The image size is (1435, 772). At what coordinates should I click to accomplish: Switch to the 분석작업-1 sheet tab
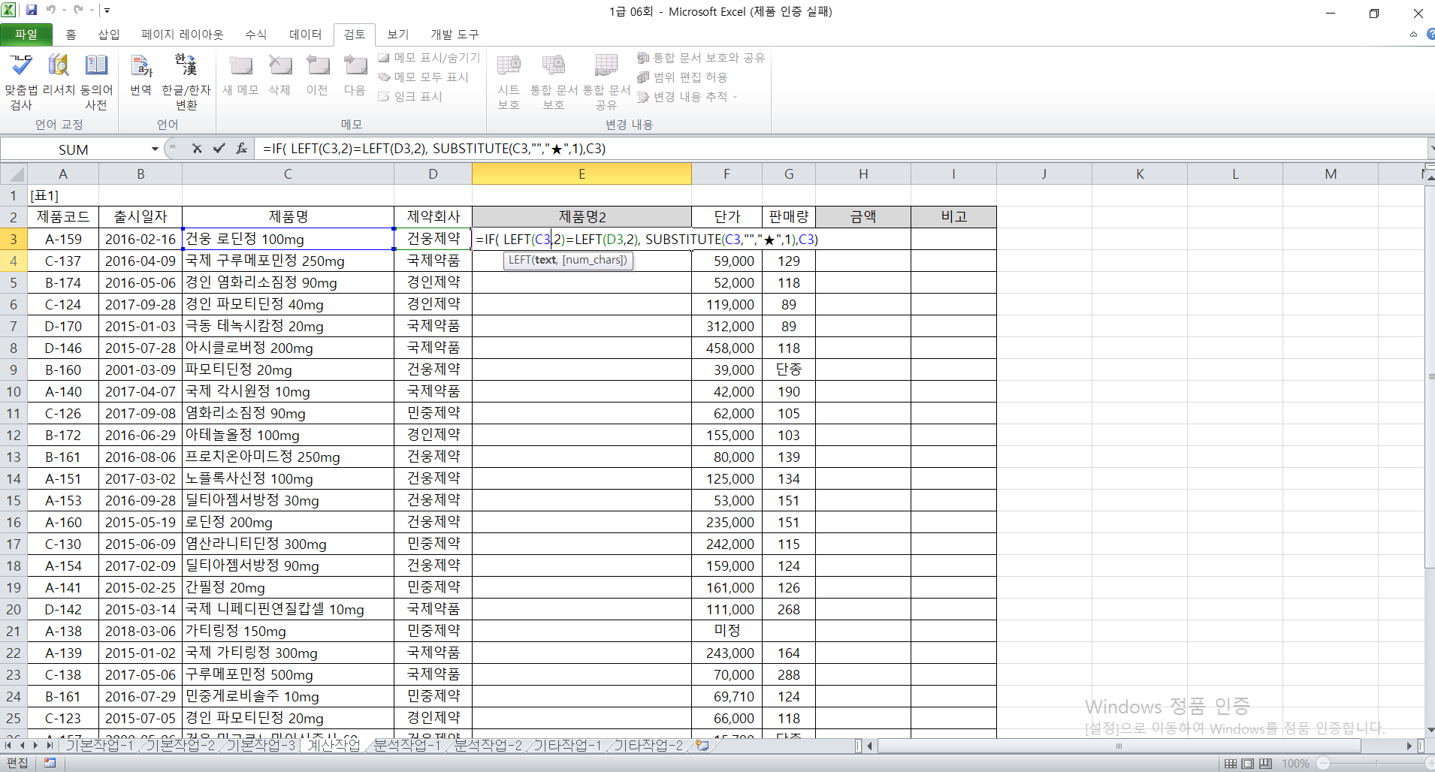tap(406, 745)
